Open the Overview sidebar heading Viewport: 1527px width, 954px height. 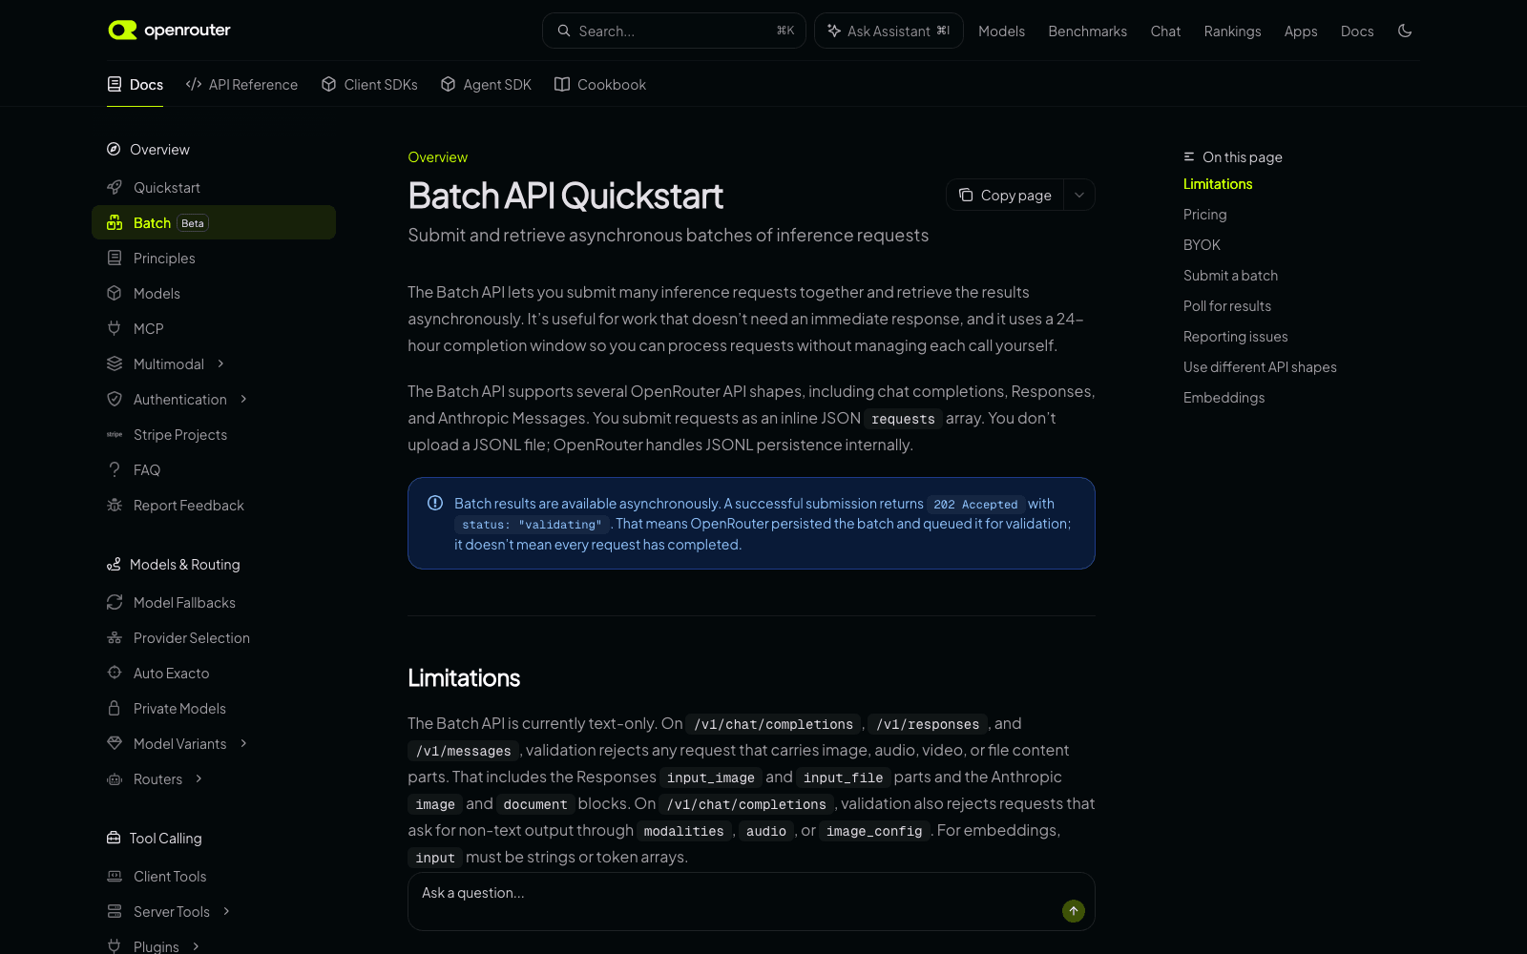coord(149,149)
